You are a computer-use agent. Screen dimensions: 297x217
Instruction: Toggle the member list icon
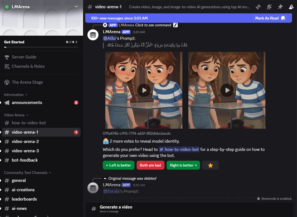tap(291, 7)
